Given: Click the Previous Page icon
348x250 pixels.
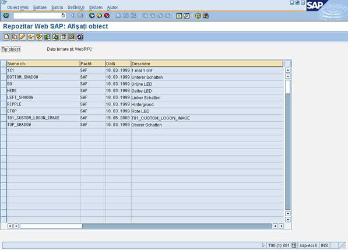Looking at the screenshot, I should [x=153, y=16].
